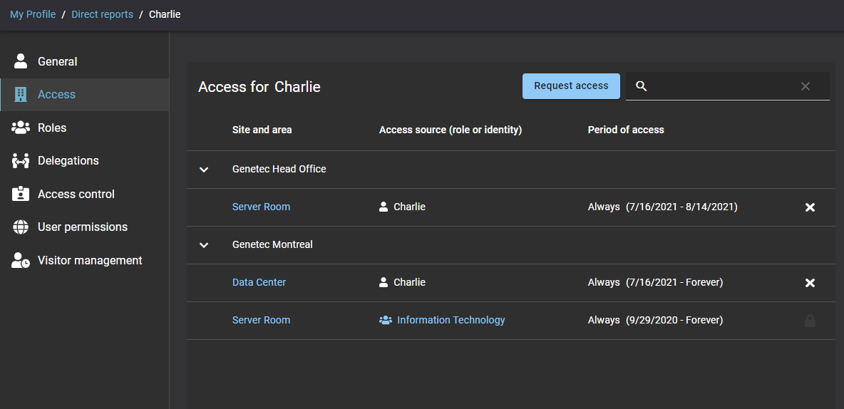
Task: Open Server Room link under Genetec Head Office
Action: coord(261,207)
